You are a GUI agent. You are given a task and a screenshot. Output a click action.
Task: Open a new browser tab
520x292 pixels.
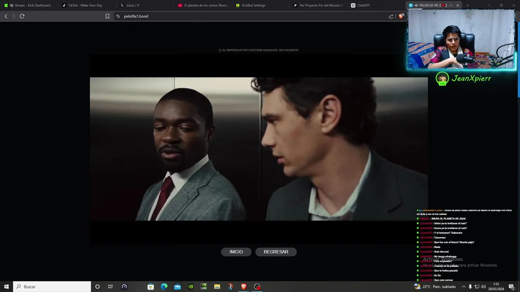(x=468, y=5)
